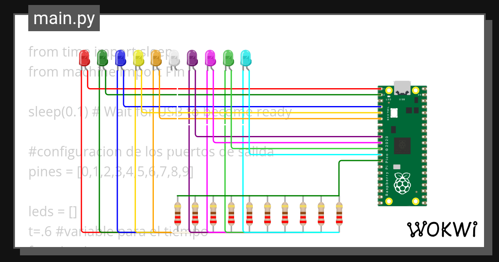499x262 pixels.
Task: Select the purple LED component
Action: (x=191, y=58)
